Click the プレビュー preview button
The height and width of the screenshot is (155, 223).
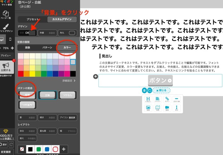pyautogui.click(x=6, y=55)
